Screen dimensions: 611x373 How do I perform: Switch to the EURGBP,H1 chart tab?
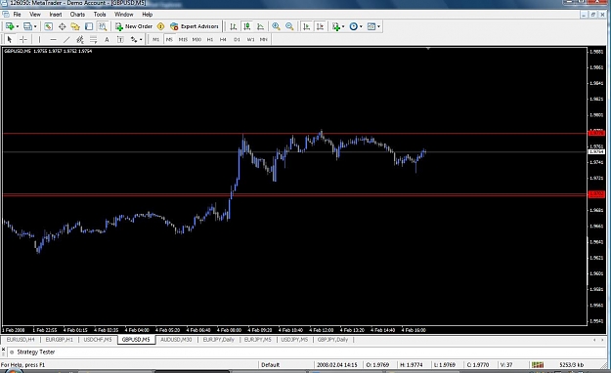60,340
